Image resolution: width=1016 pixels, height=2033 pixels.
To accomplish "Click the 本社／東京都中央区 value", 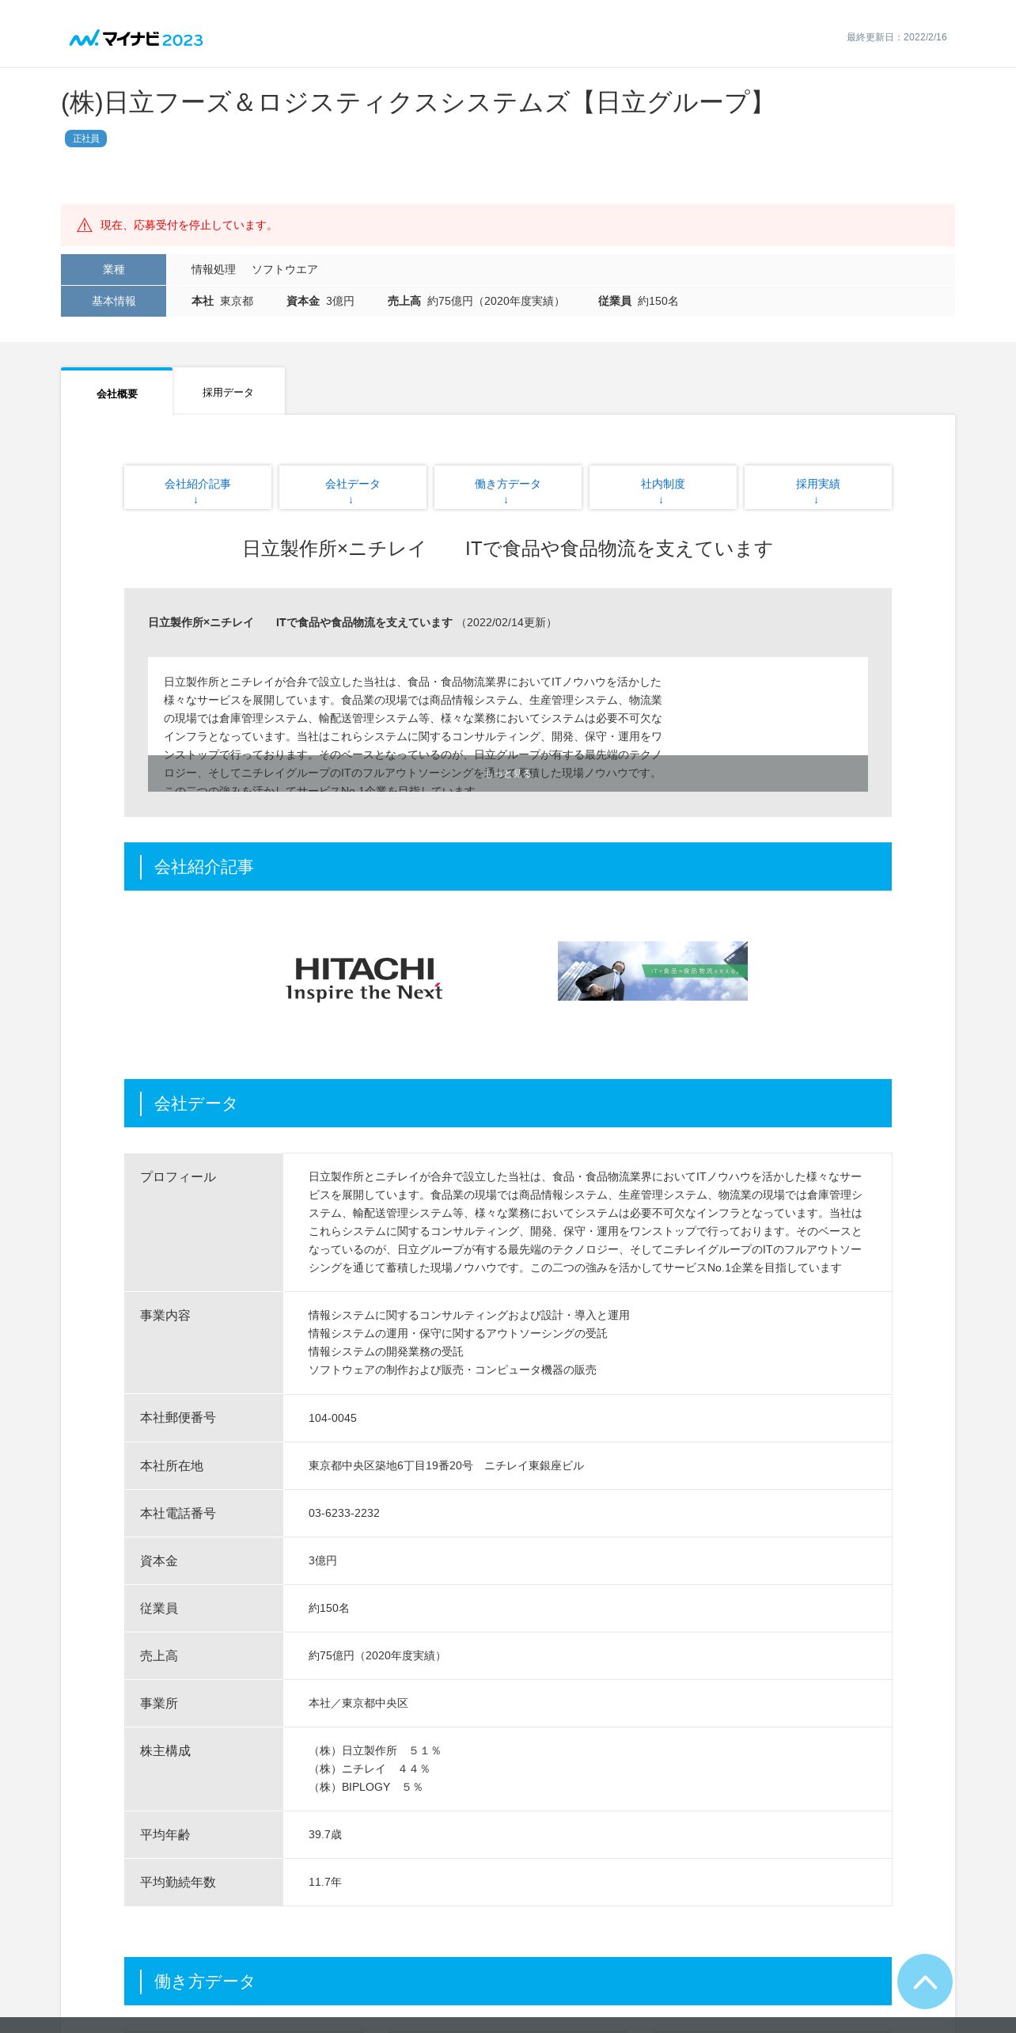I will coord(358,1703).
